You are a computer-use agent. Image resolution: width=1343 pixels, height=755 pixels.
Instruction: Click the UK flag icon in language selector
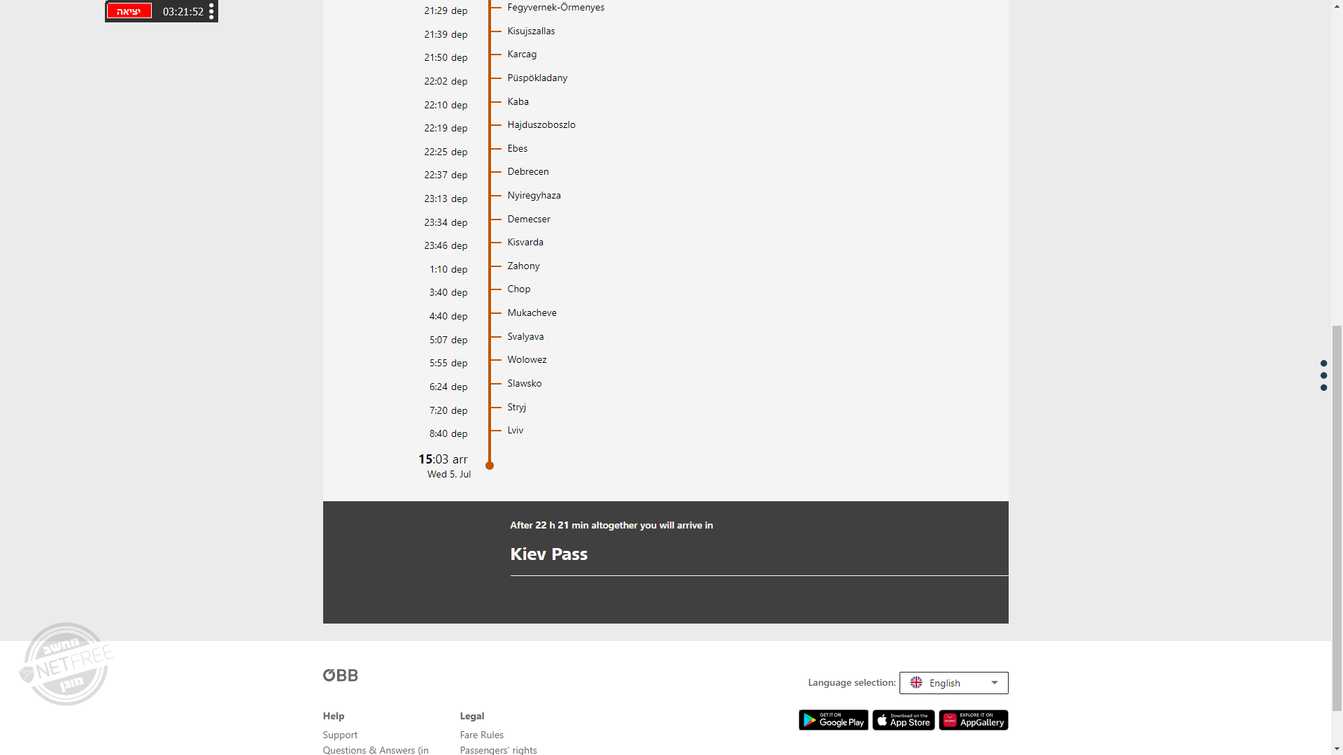pyautogui.click(x=916, y=683)
